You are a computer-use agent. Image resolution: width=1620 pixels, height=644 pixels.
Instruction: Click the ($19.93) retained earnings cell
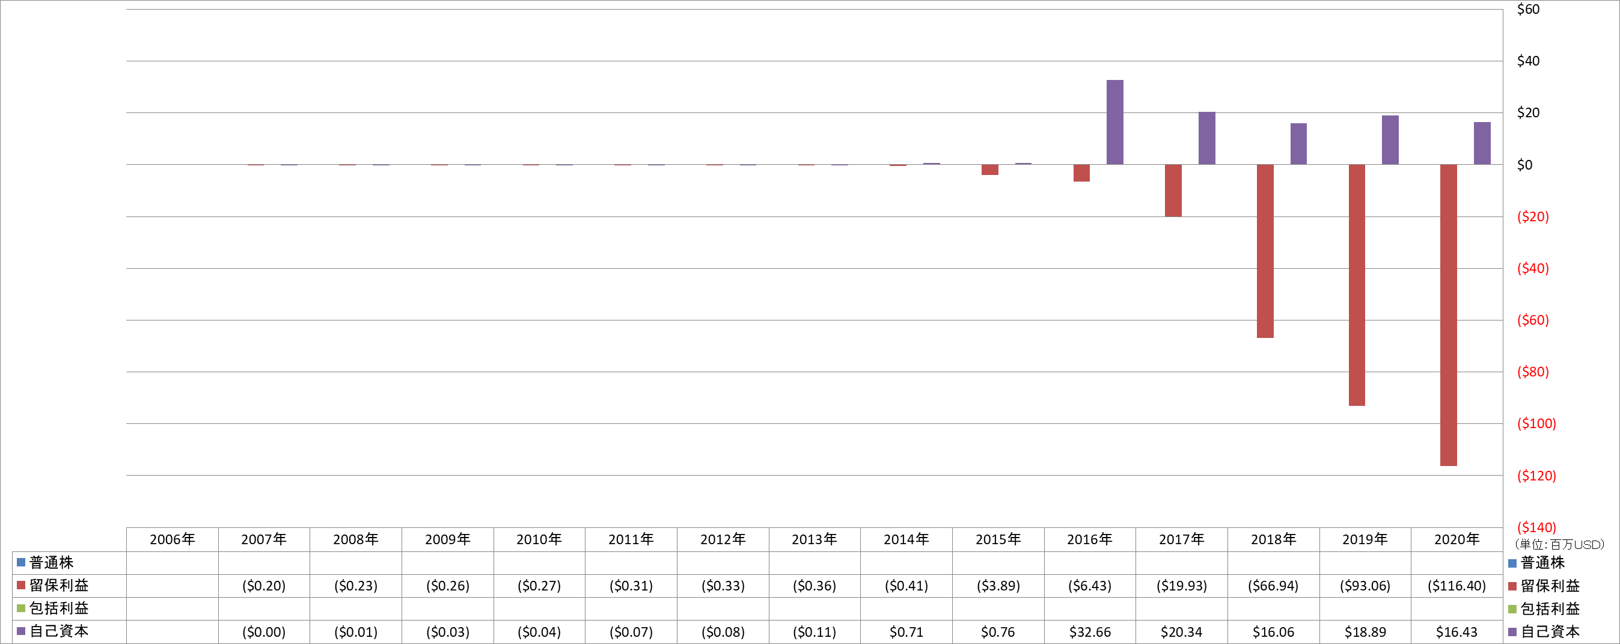(1182, 586)
